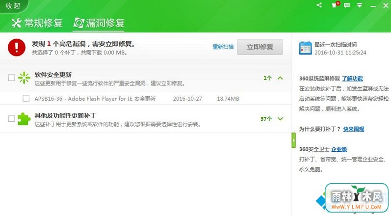This screenshot has width=391, height=215.
Task: Open the 了解功能 link
Action: point(352,79)
